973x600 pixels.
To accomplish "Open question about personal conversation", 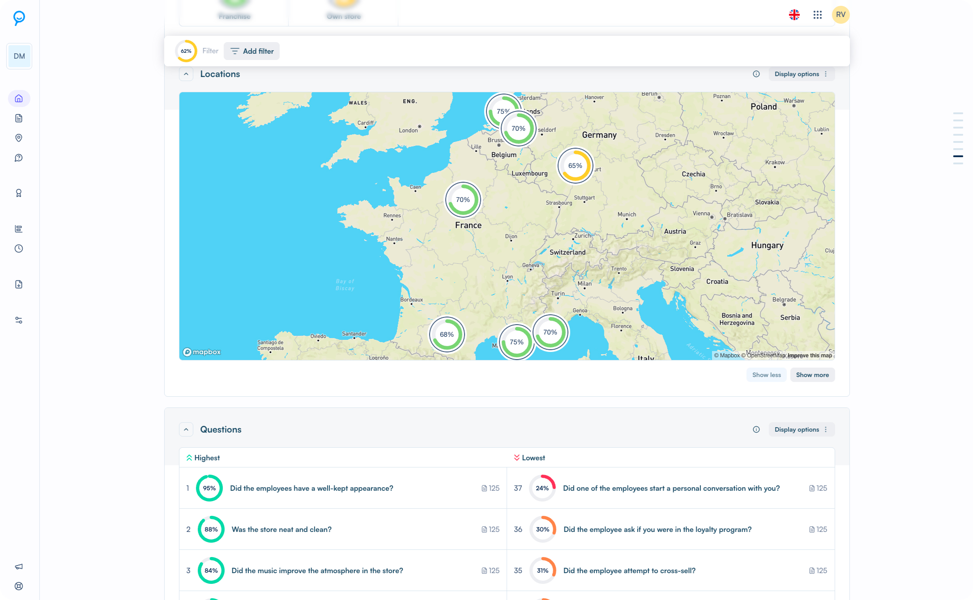I will [x=671, y=488].
